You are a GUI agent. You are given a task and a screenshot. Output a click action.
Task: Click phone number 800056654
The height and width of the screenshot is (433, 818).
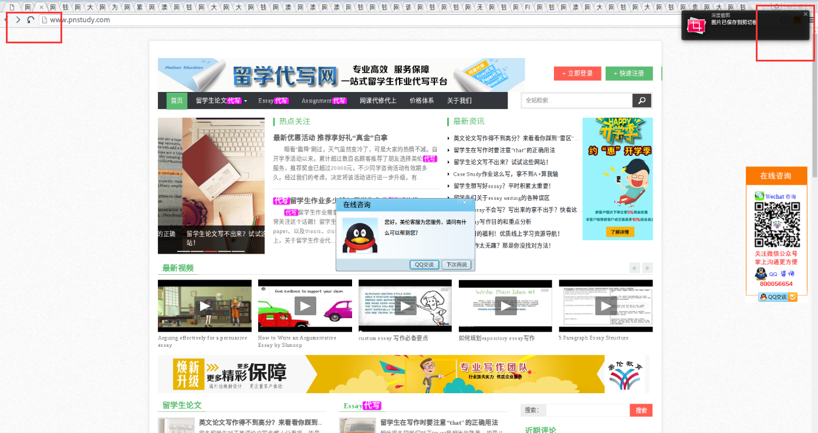click(x=776, y=284)
